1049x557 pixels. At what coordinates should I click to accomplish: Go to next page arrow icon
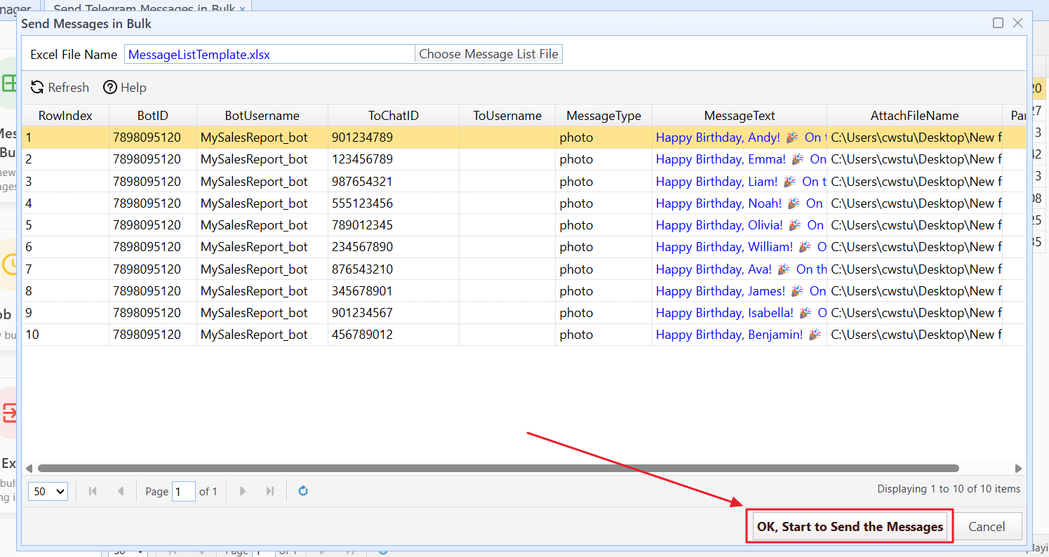[x=243, y=491]
